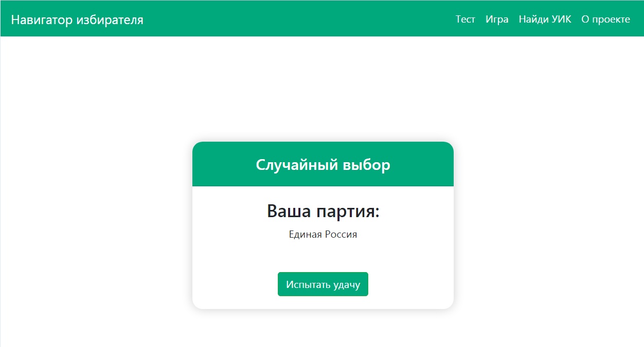Open the Навигатор избирателя home link
Screen dimensions: 644x347
77,20
